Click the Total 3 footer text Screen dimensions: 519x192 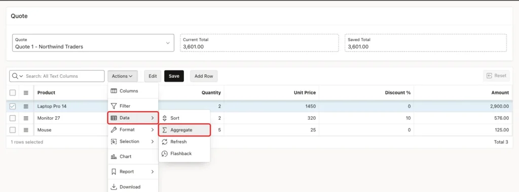502,142
